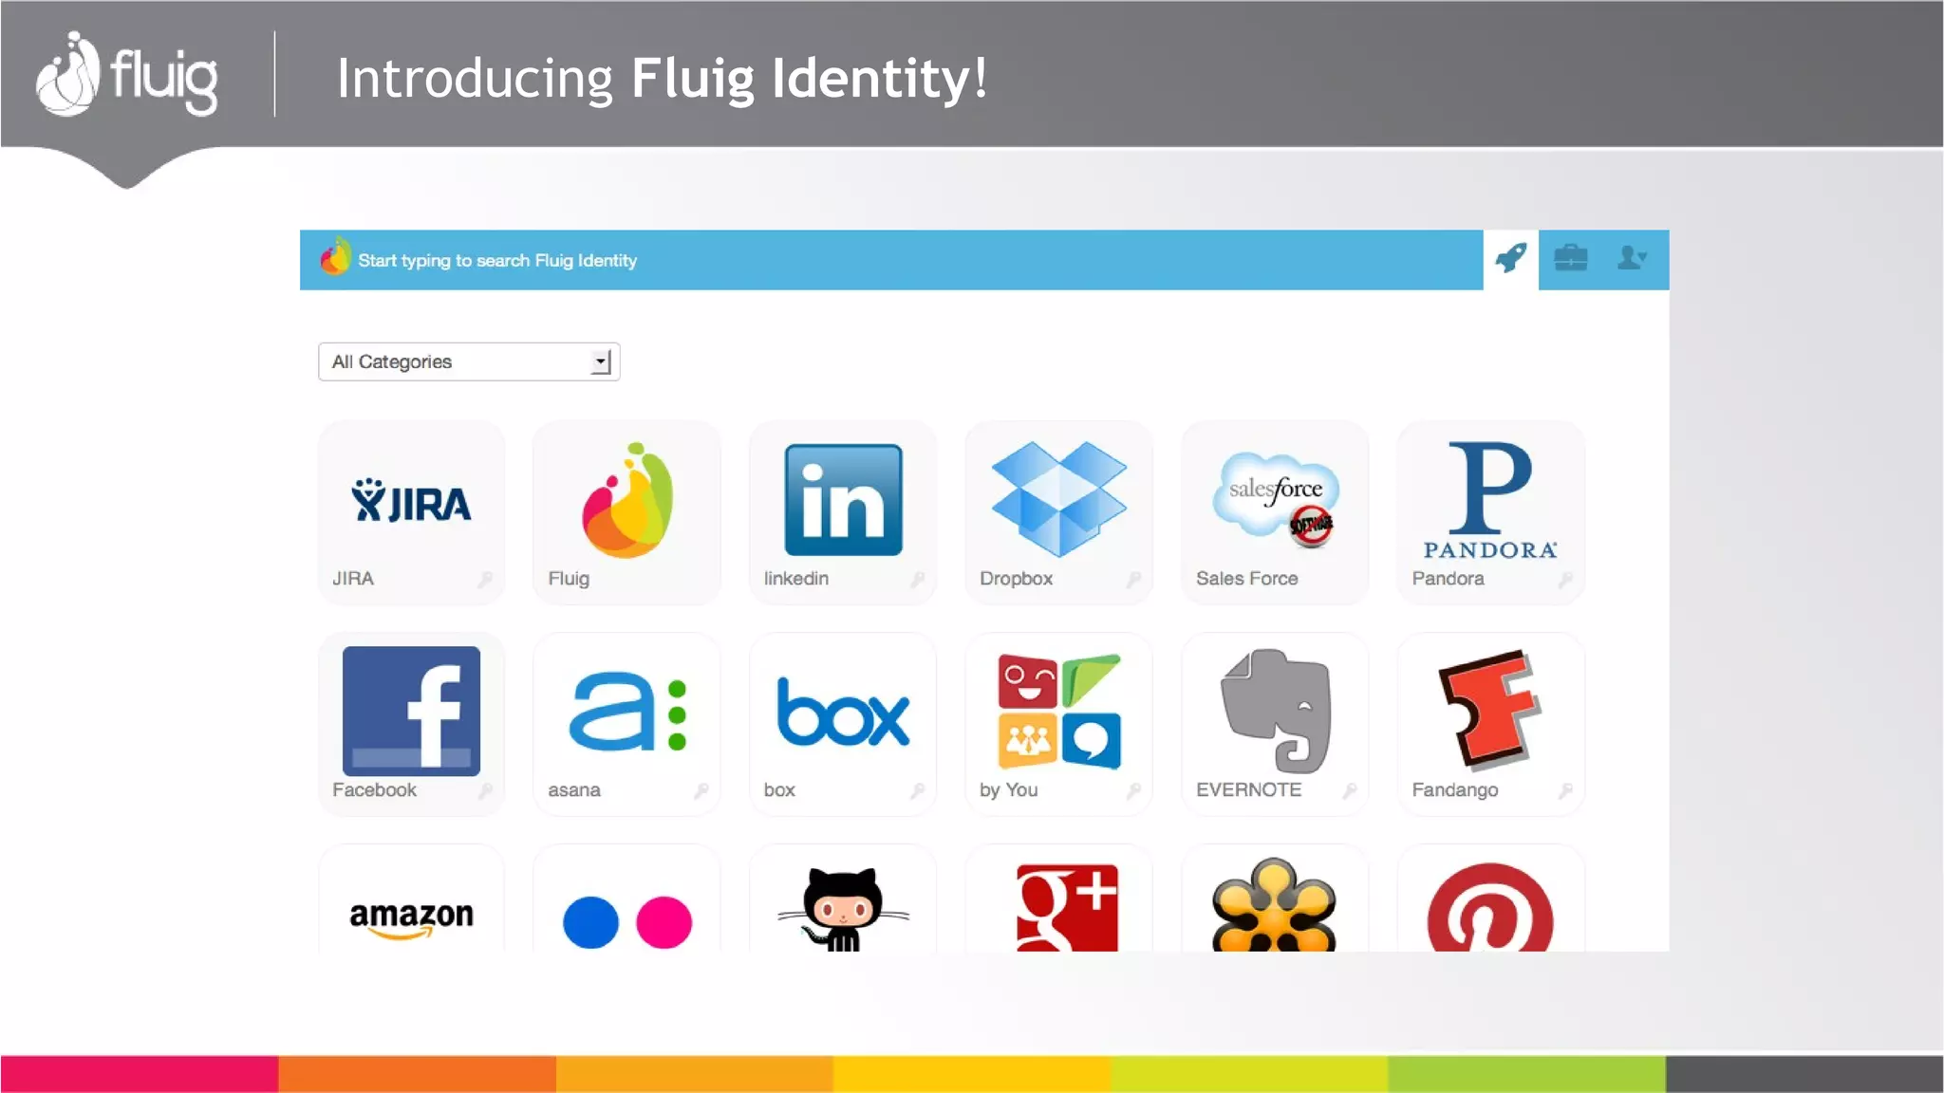Open the Google Plus app tile
This screenshot has width=1944, height=1093.
(x=1059, y=899)
